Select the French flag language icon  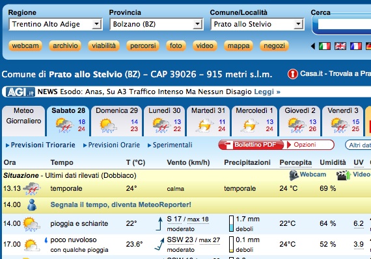356,46
